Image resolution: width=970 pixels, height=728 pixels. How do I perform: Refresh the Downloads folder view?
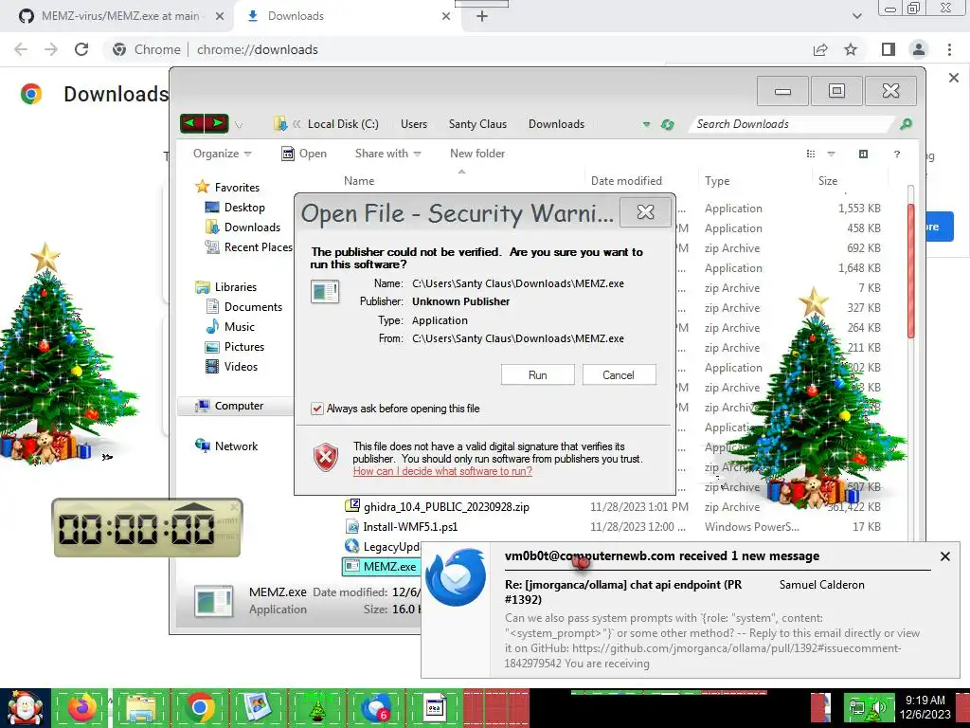(667, 124)
